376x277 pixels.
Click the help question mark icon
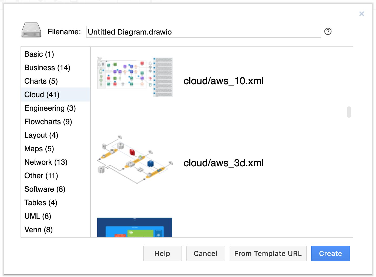[328, 32]
